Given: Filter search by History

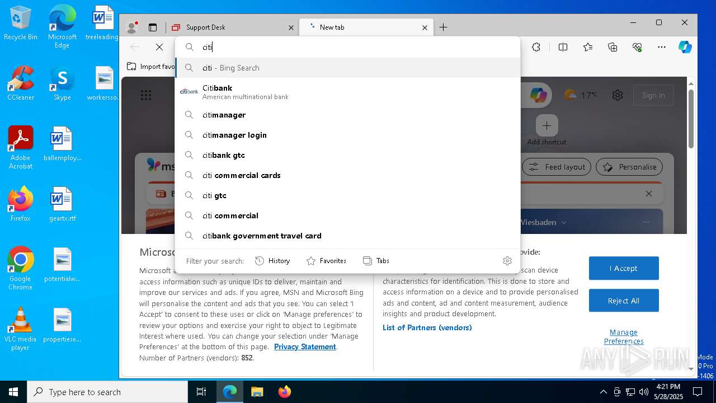Looking at the screenshot, I should [272, 261].
